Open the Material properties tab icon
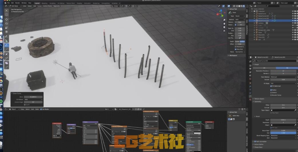The width and height of the screenshot is (298, 152). click(x=250, y=99)
